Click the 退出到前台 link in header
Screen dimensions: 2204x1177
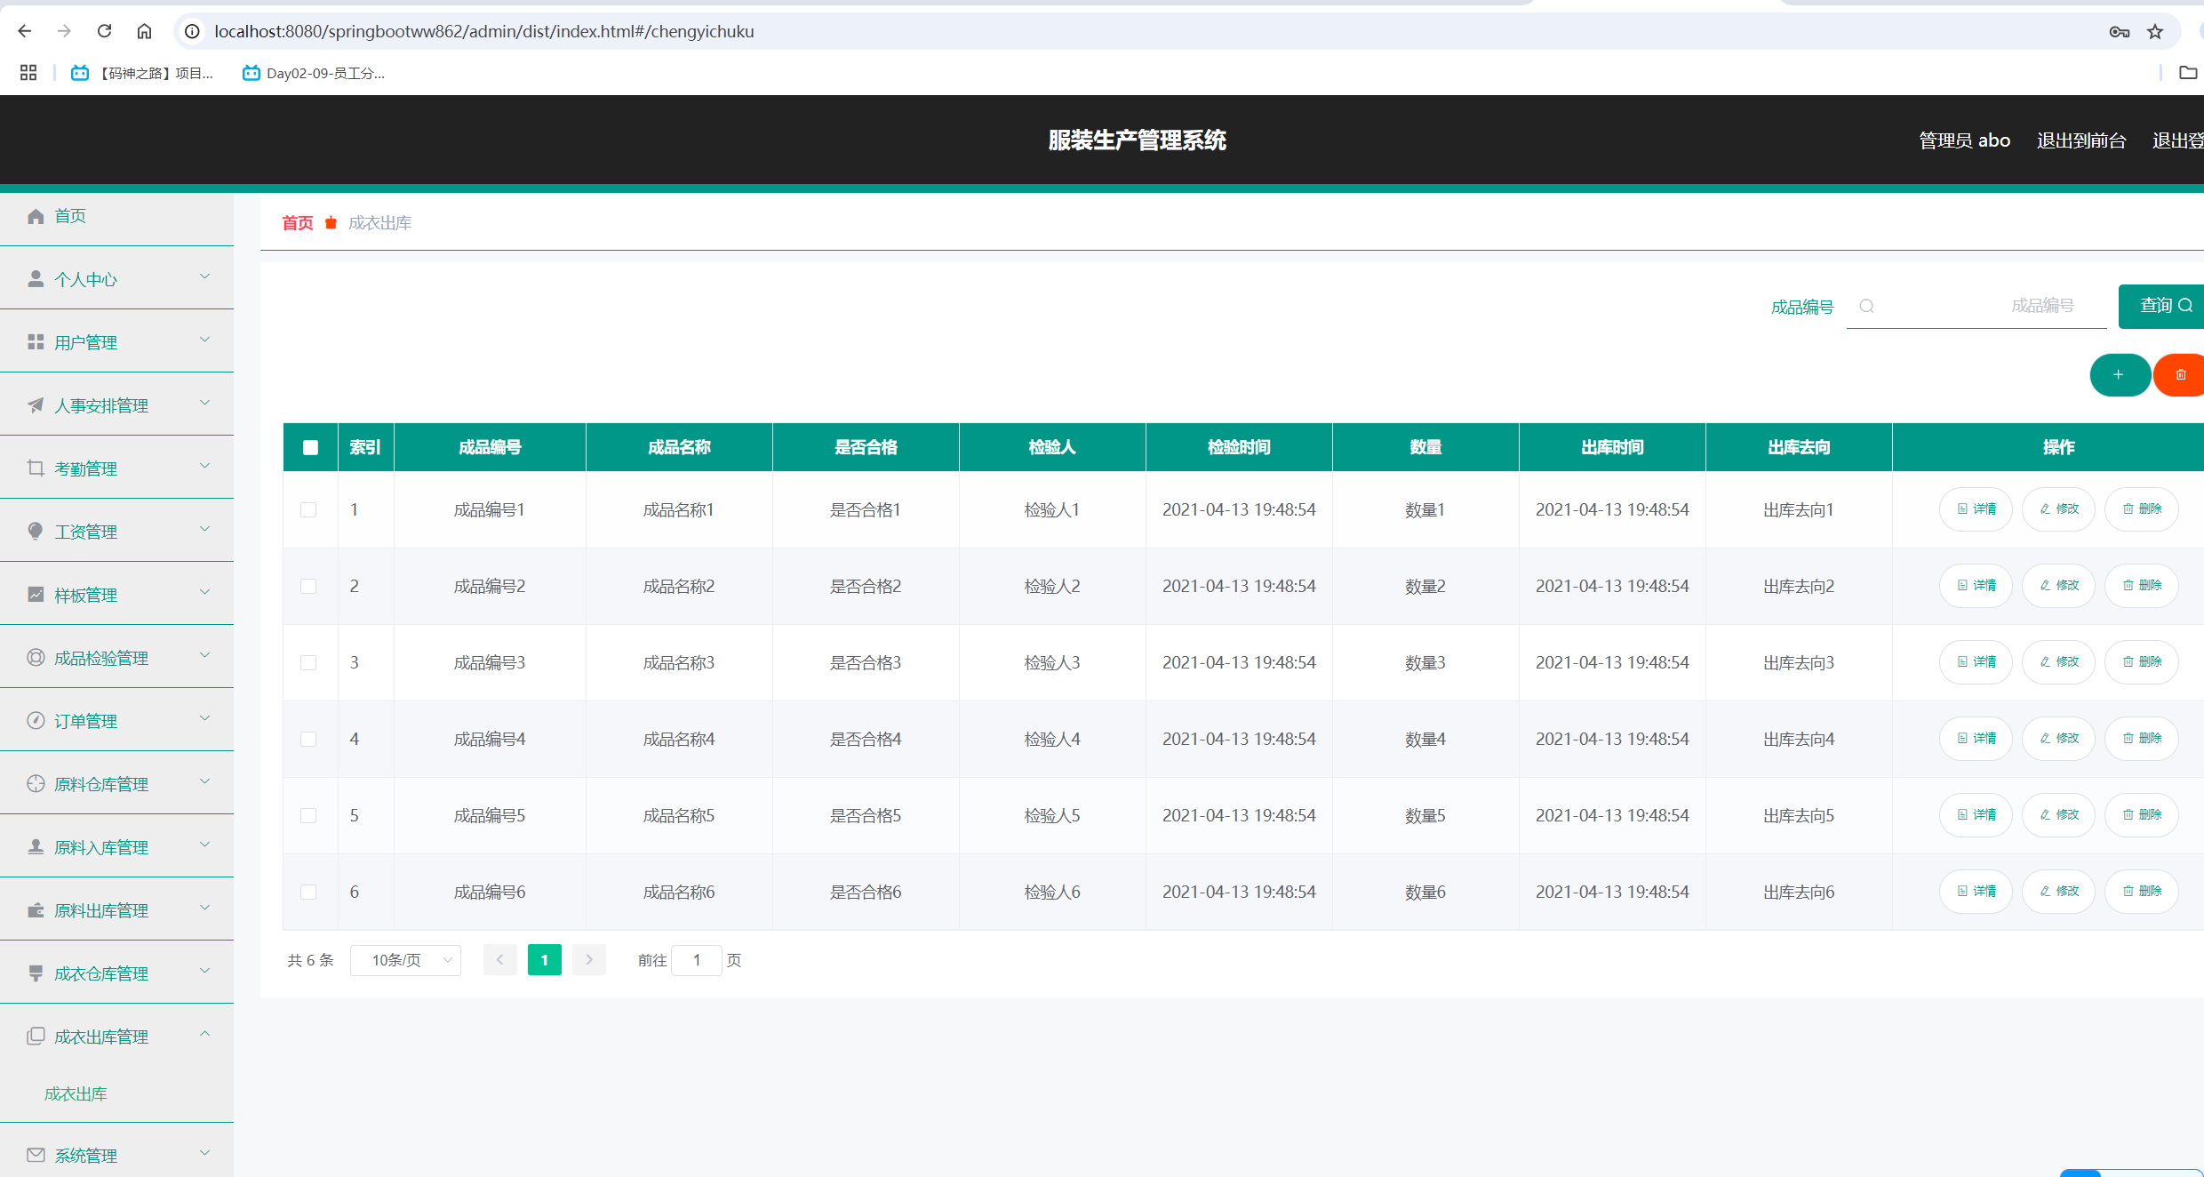coord(2080,140)
